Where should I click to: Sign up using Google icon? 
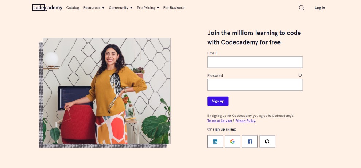click(x=232, y=142)
